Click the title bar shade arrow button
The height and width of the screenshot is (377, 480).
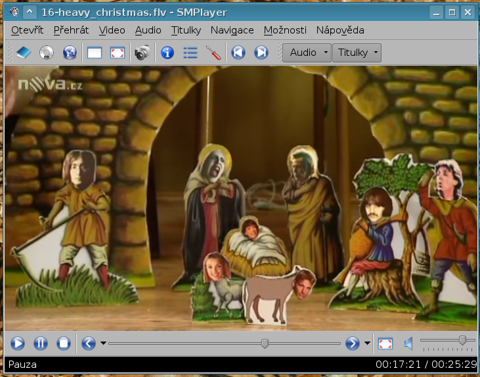pos(30,12)
